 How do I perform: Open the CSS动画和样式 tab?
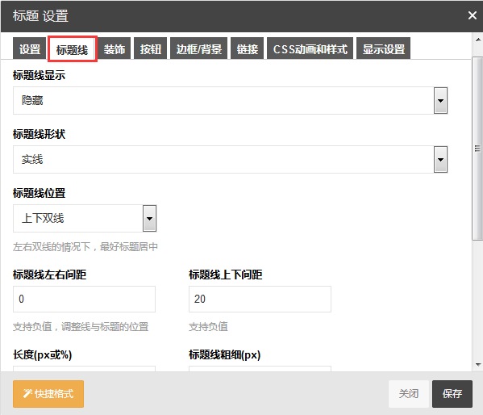(310, 48)
